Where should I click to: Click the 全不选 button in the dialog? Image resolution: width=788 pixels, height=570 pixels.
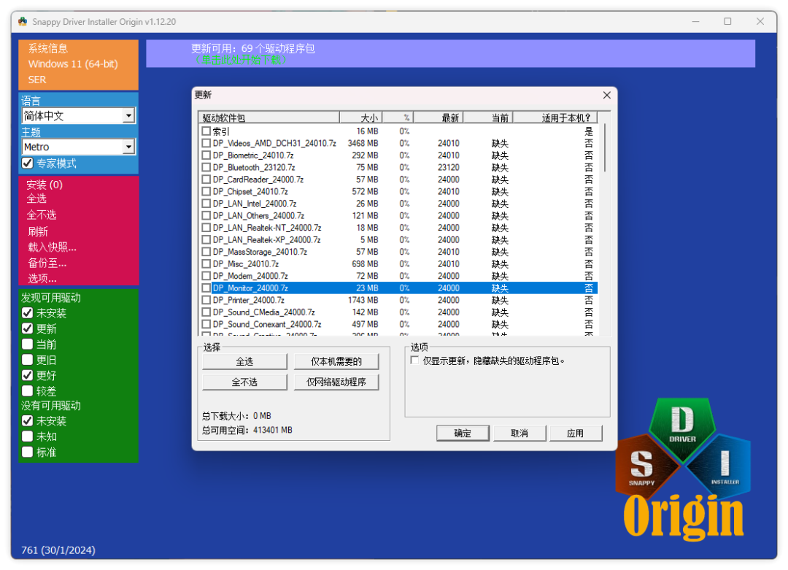coord(244,382)
